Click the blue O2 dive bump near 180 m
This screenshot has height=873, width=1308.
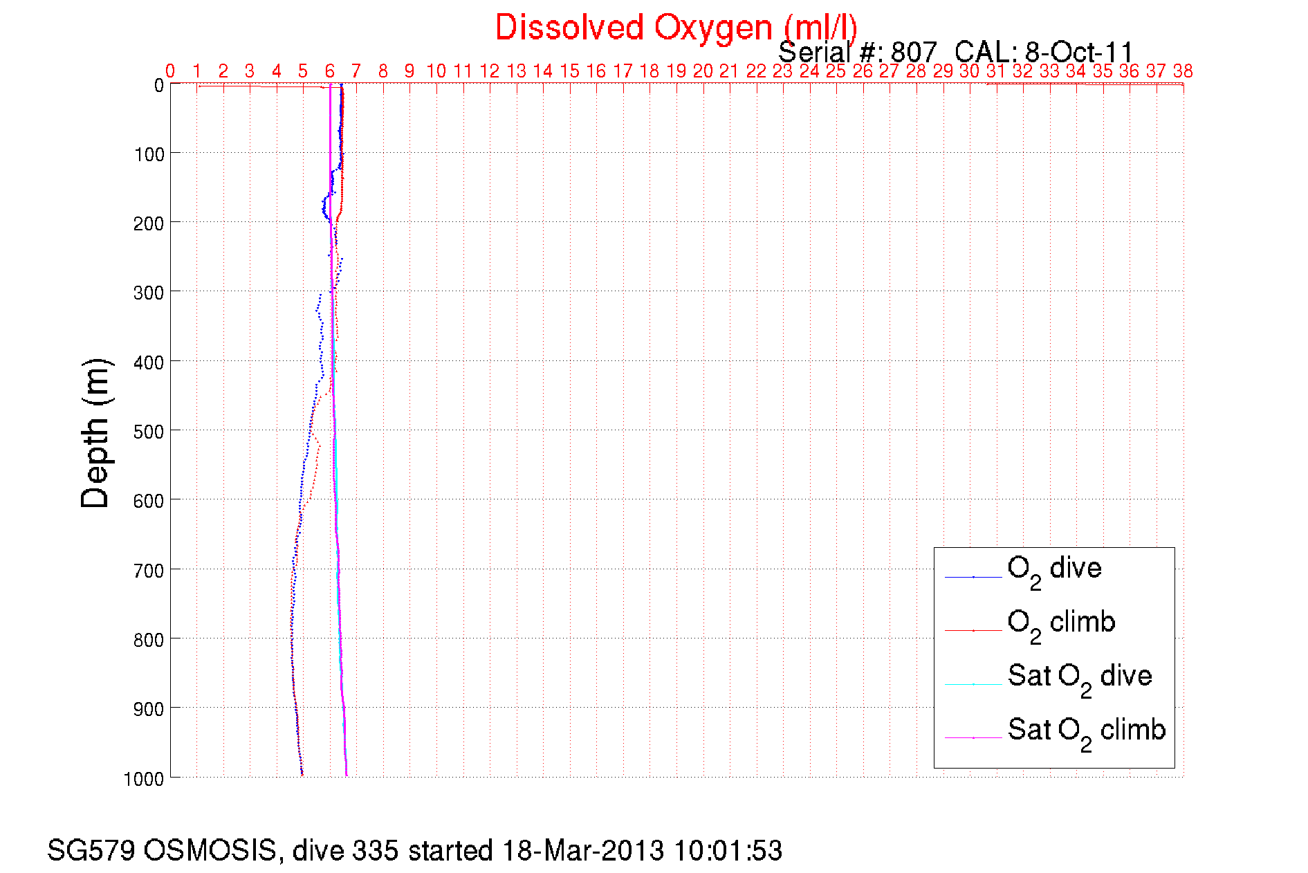coord(324,206)
